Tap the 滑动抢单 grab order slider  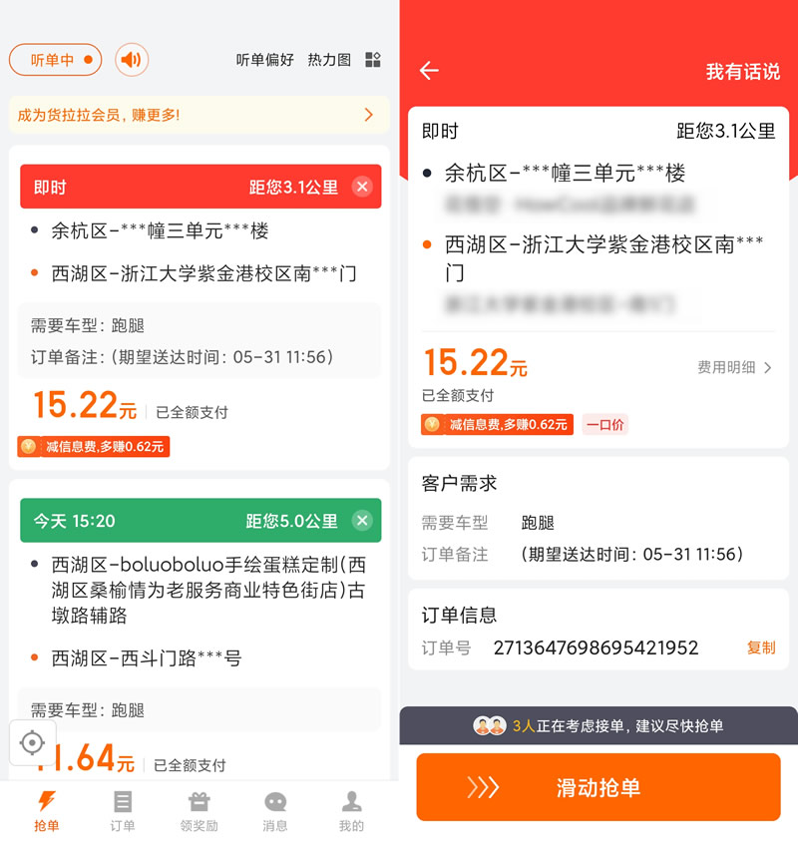pos(598,787)
